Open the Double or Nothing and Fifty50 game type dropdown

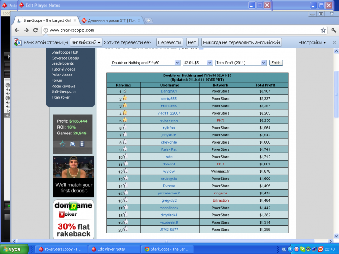(145, 63)
